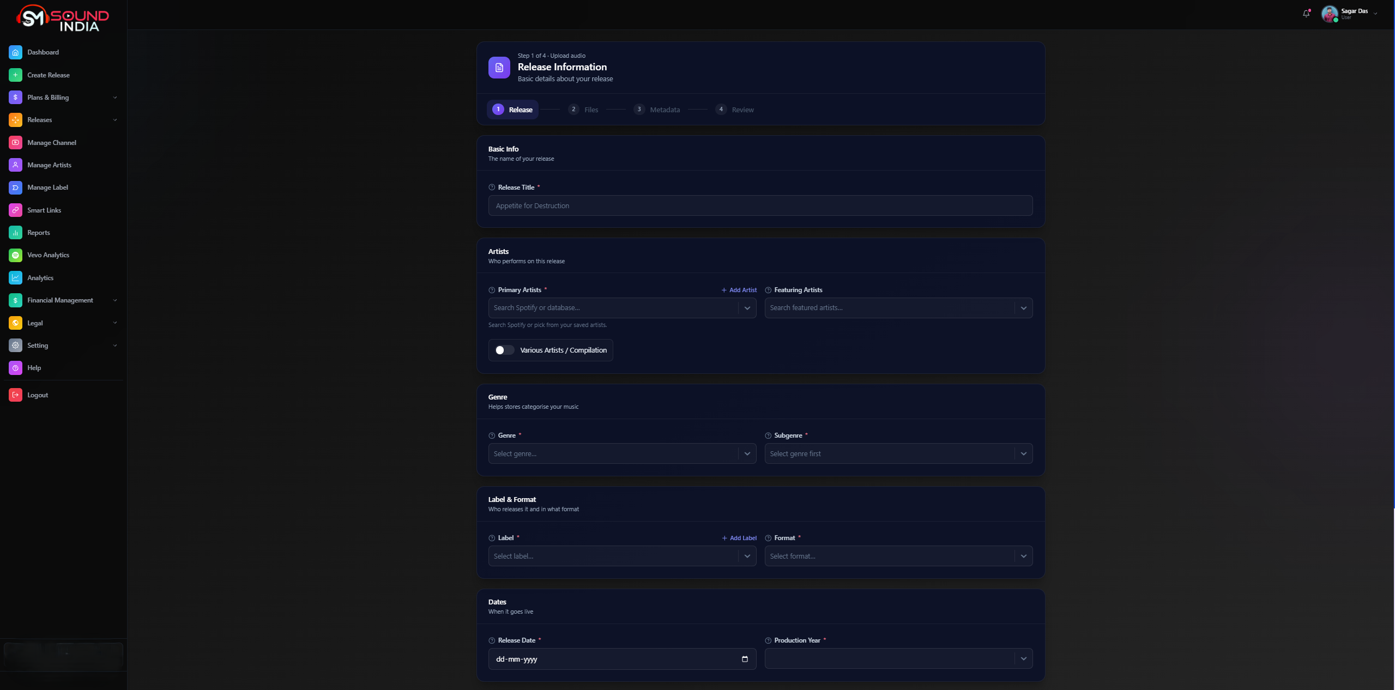The height and width of the screenshot is (690, 1395).
Task: Open the notifications bell
Action: pos(1306,14)
